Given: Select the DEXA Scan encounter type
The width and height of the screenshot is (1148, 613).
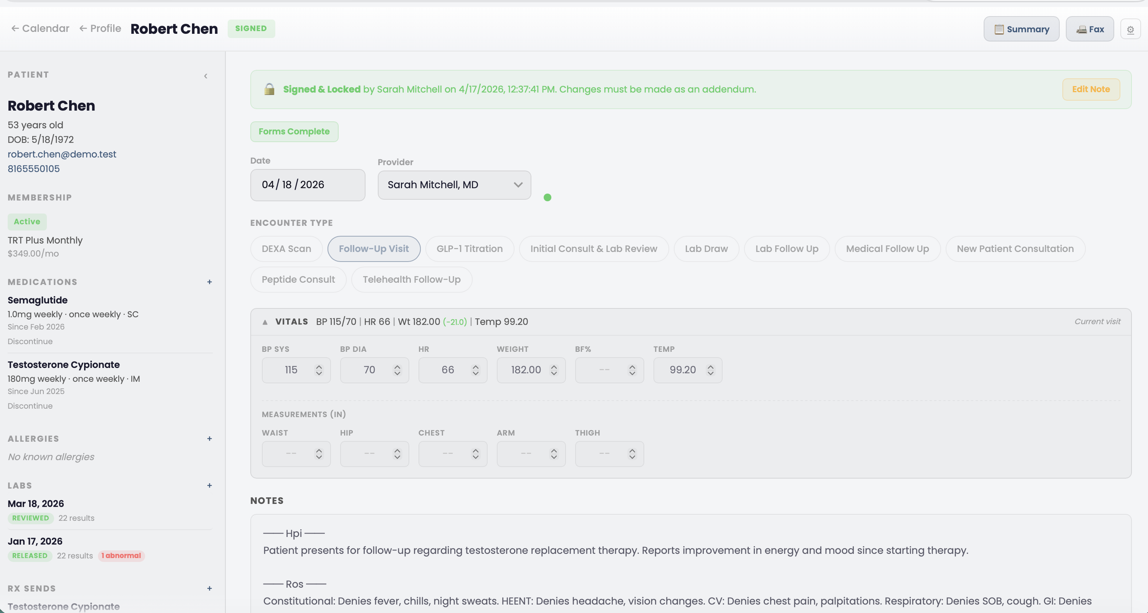Looking at the screenshot, I should [x=286, y=249].
